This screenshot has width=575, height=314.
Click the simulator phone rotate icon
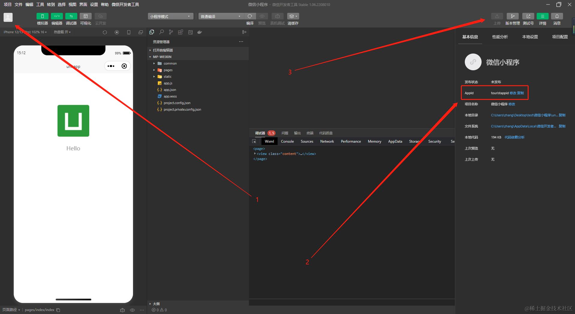point(129,32)
